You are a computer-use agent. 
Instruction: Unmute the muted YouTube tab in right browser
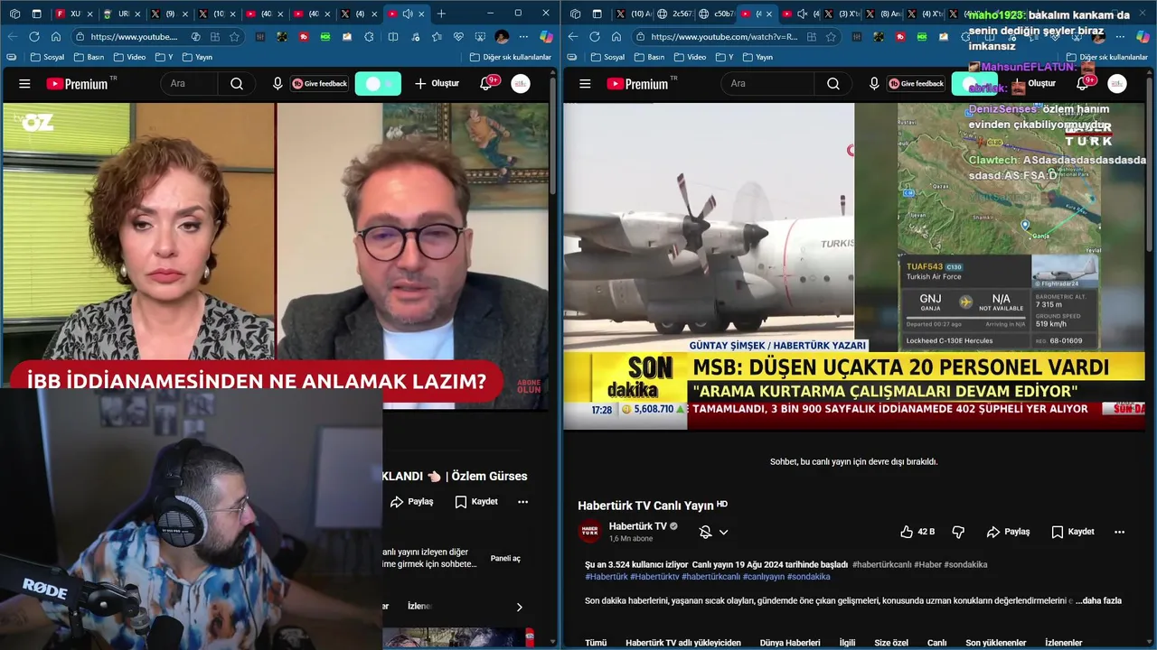(x=802, y=14)
